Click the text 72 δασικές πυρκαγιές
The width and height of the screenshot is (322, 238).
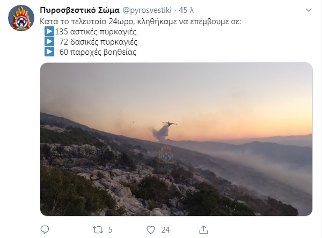98,42
